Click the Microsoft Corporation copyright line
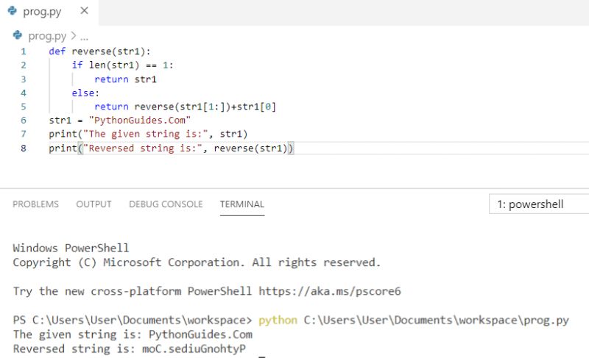The width and height of the screenshot is (589, 358). click(x=197, y=262)
